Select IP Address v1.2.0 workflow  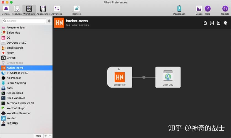[26, 73]
